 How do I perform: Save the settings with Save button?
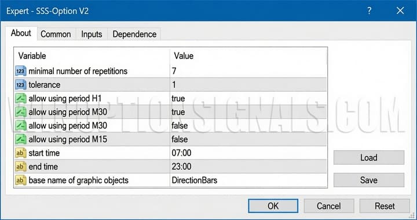point(369,180)
